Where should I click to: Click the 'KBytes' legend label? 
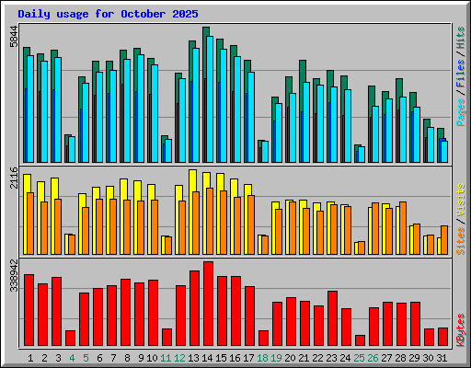[x=460, y=330]
